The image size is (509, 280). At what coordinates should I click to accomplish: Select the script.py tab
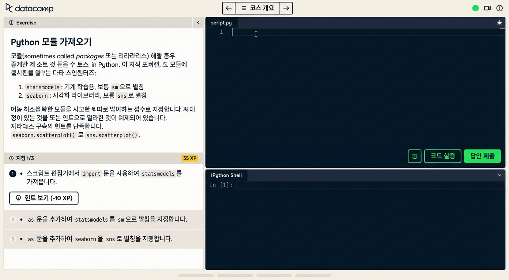[221, 23]
